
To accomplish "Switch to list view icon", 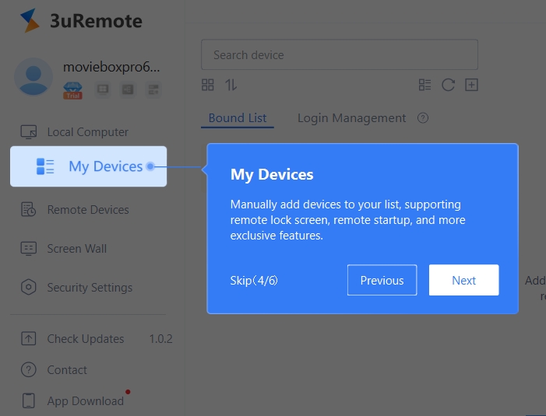I will point(424,85).
